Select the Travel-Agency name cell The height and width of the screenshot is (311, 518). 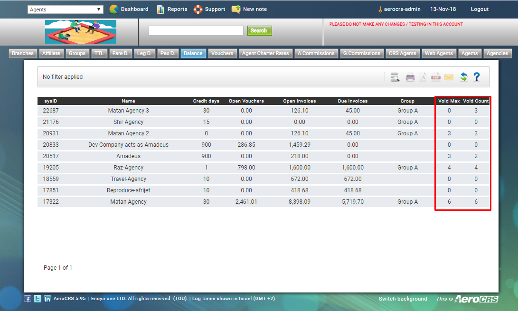pyautogui.click(x=129, y=179)
